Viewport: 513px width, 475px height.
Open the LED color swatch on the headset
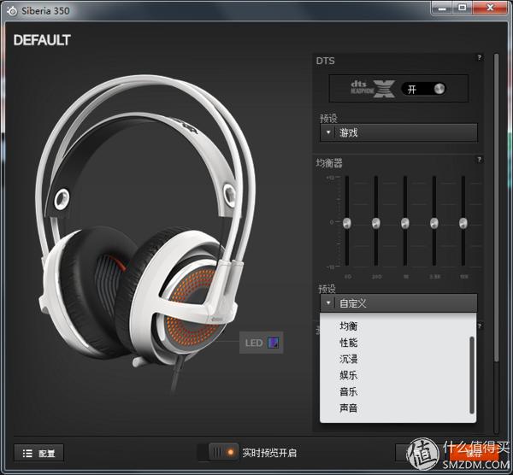coord(274,343)
